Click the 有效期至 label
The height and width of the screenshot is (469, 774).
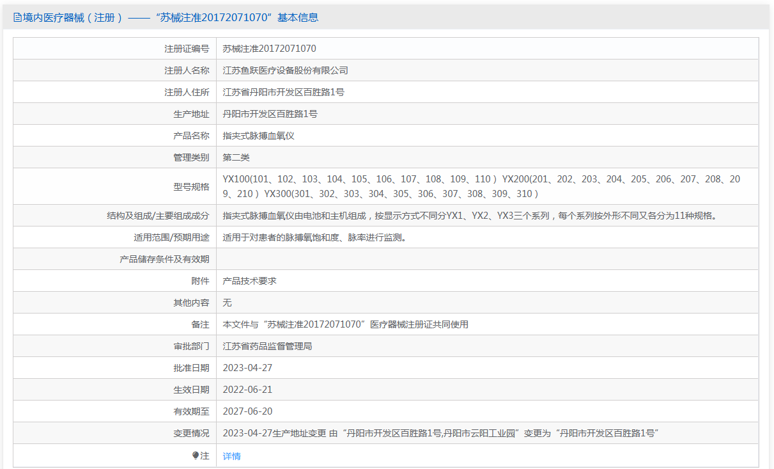pos(191,411)
